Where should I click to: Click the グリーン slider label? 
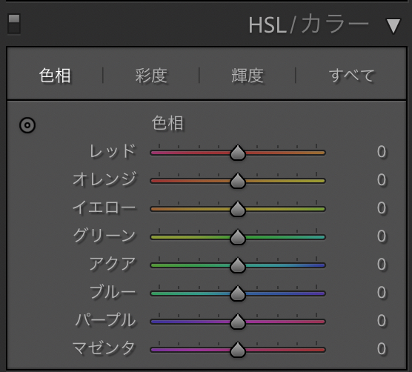tap(104, 236)
